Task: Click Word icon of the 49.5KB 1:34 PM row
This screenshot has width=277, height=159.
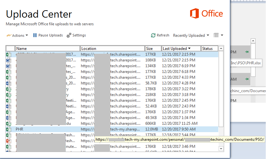Action: click(x=8, y=118)
